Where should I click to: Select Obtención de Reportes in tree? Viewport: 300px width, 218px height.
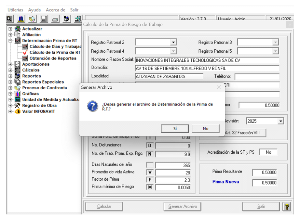(x=53, y=58)
